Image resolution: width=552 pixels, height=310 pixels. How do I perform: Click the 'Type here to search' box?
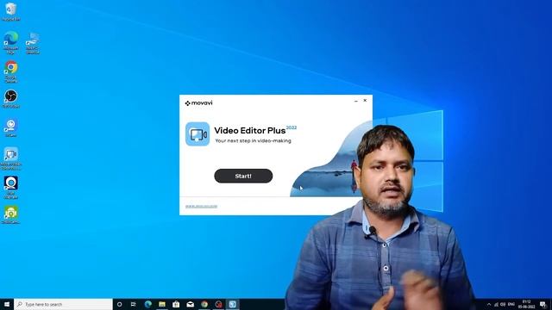pos(63,304)
